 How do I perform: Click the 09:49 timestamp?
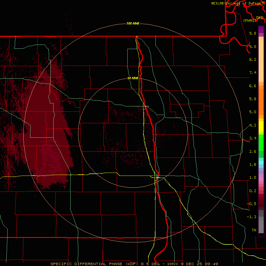point(211,264)
